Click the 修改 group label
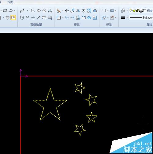153x154 pixels. click(x=77, y=25)
